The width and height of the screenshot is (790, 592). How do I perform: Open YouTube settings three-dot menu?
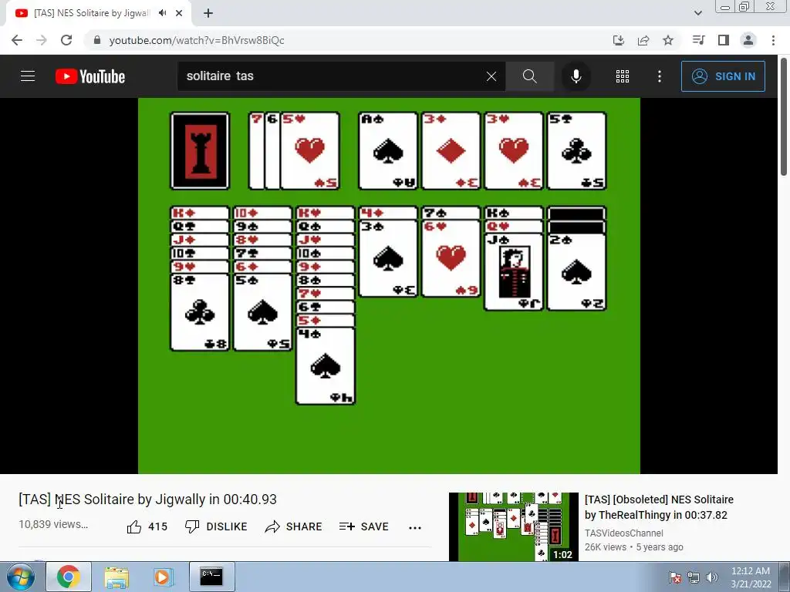(x=660, y=76)
